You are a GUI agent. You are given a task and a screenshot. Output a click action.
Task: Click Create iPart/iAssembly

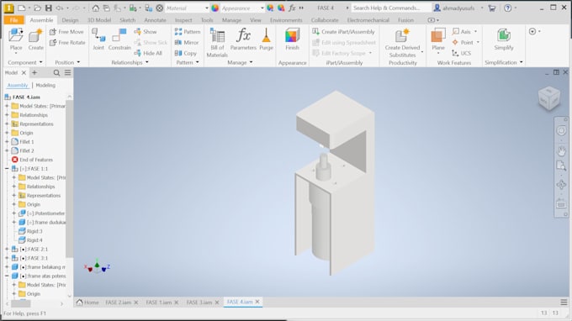coord(343,32)
